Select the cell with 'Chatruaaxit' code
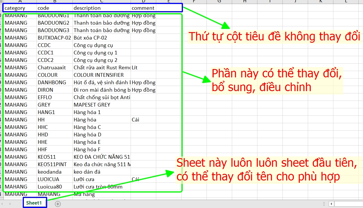363x208 pixels. 54,68
